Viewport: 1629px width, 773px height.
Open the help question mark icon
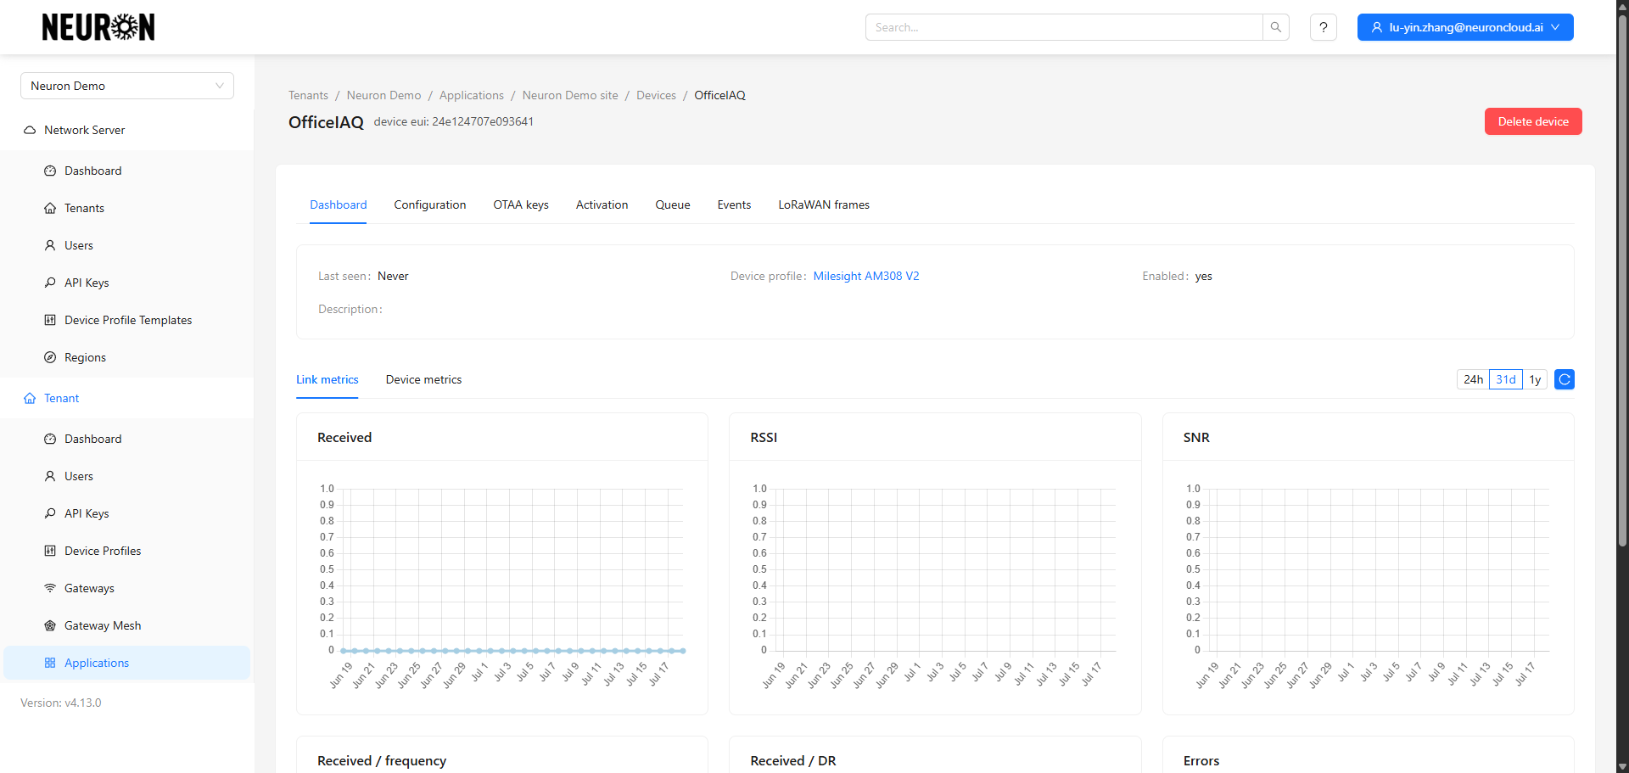pyautogui.click(x=1323, y=27)
